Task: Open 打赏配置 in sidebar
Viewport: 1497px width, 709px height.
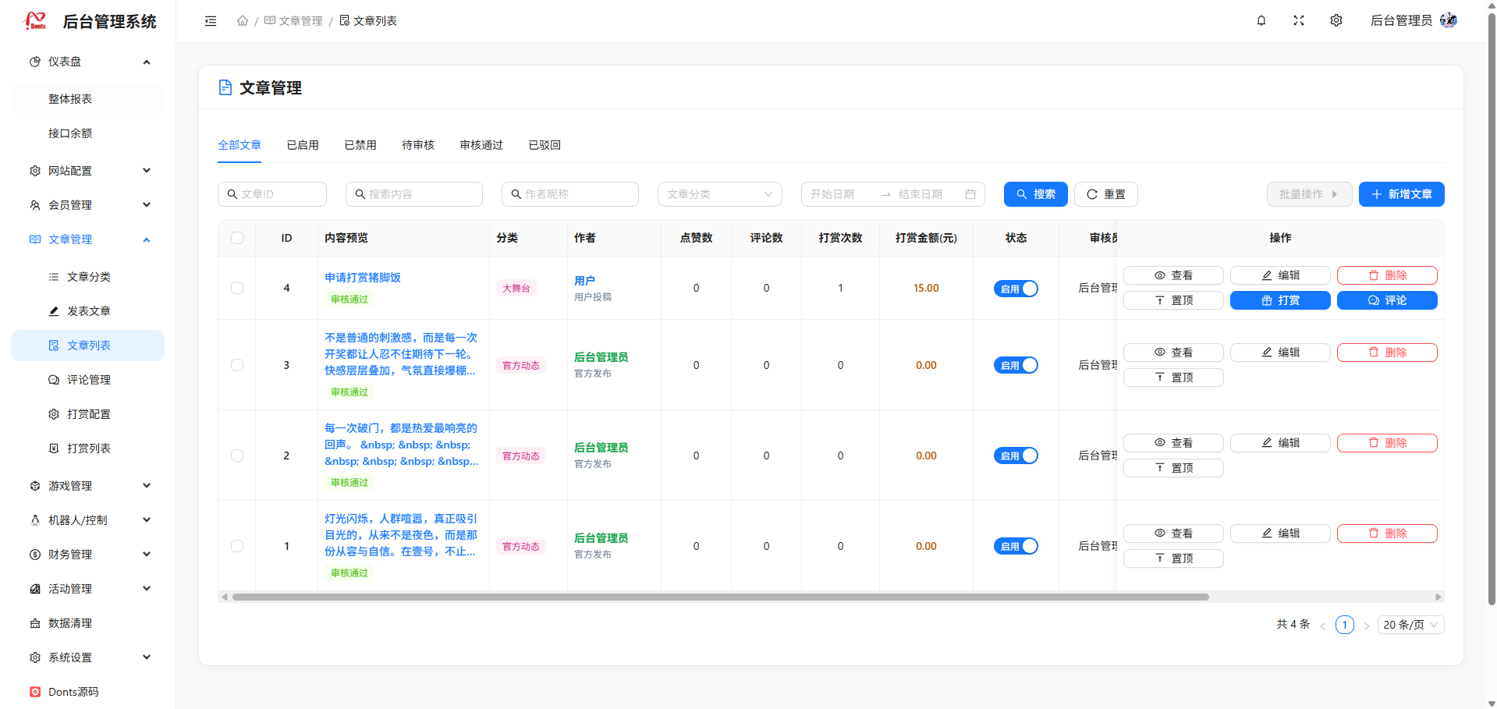Action: [88, 414]
